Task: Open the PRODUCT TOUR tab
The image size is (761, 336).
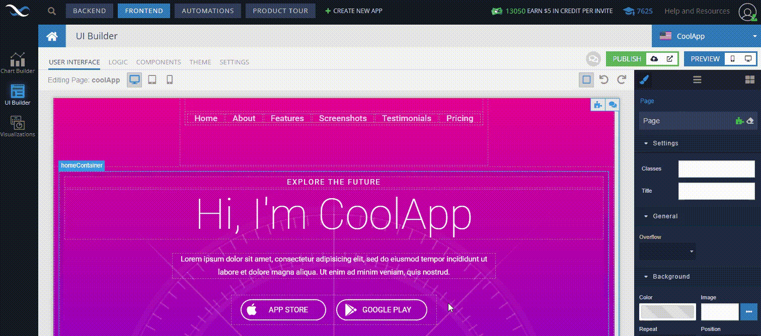Action: pyautogui.click(x=280, y=11)
